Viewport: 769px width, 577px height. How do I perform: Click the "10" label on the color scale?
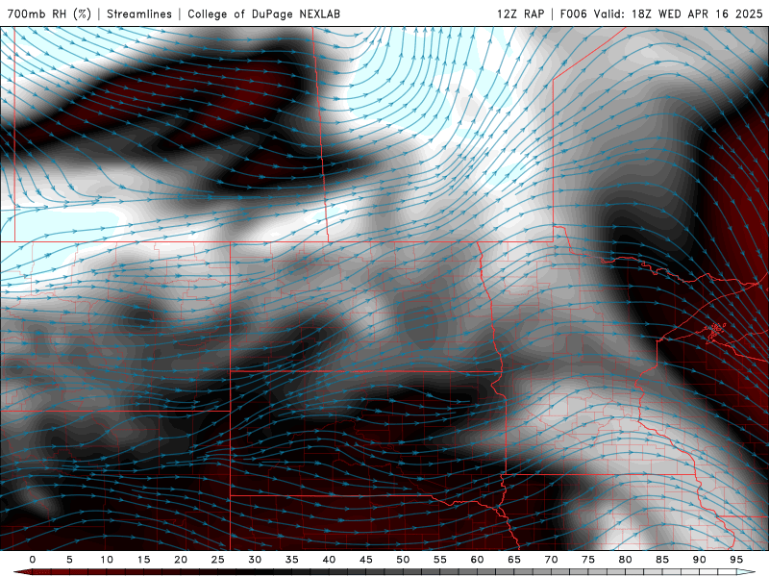[x=107, y=560]
